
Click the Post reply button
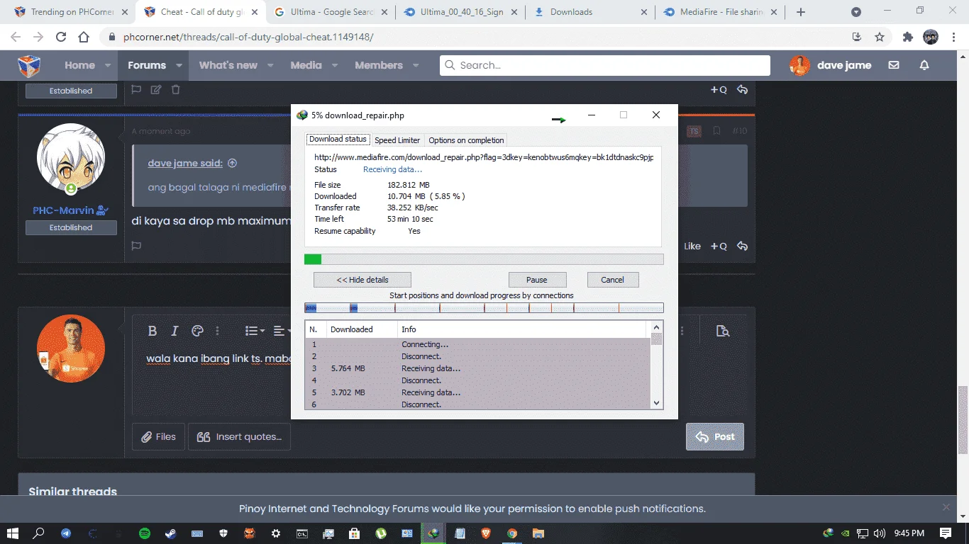[x=715, y=437]
